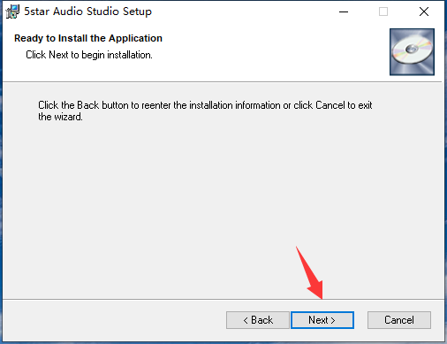Select the "Click Next to begin installation." subtitle
447x344 pixels.
coord(89,55)
